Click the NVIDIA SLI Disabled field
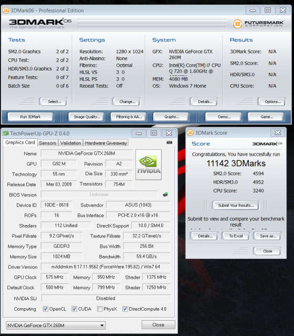This screenshot has width=294, height=336. click(106, 298)
